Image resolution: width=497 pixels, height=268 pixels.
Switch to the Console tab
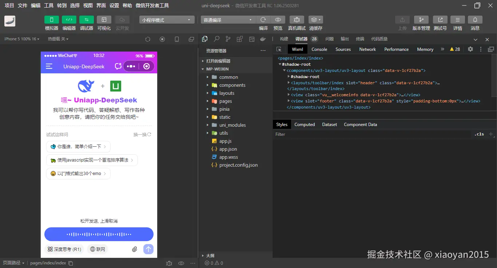click(319, 49)
